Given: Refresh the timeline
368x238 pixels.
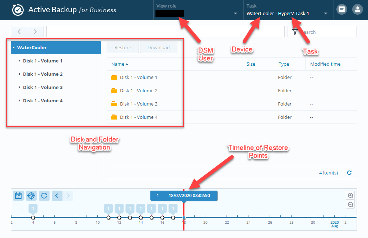Looking at the screenshot, I should (x=44, y=196).
